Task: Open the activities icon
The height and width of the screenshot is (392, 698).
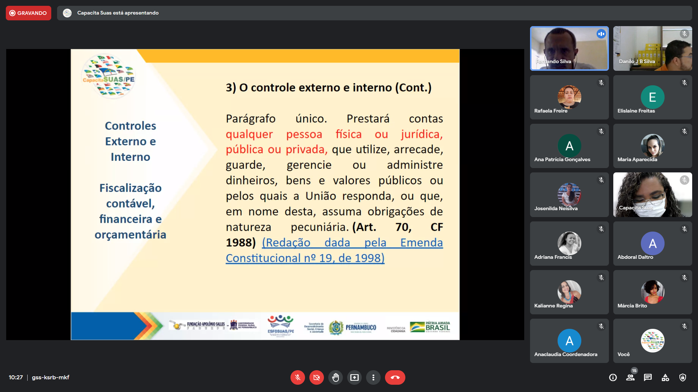Action: click(x=665, y=377)
